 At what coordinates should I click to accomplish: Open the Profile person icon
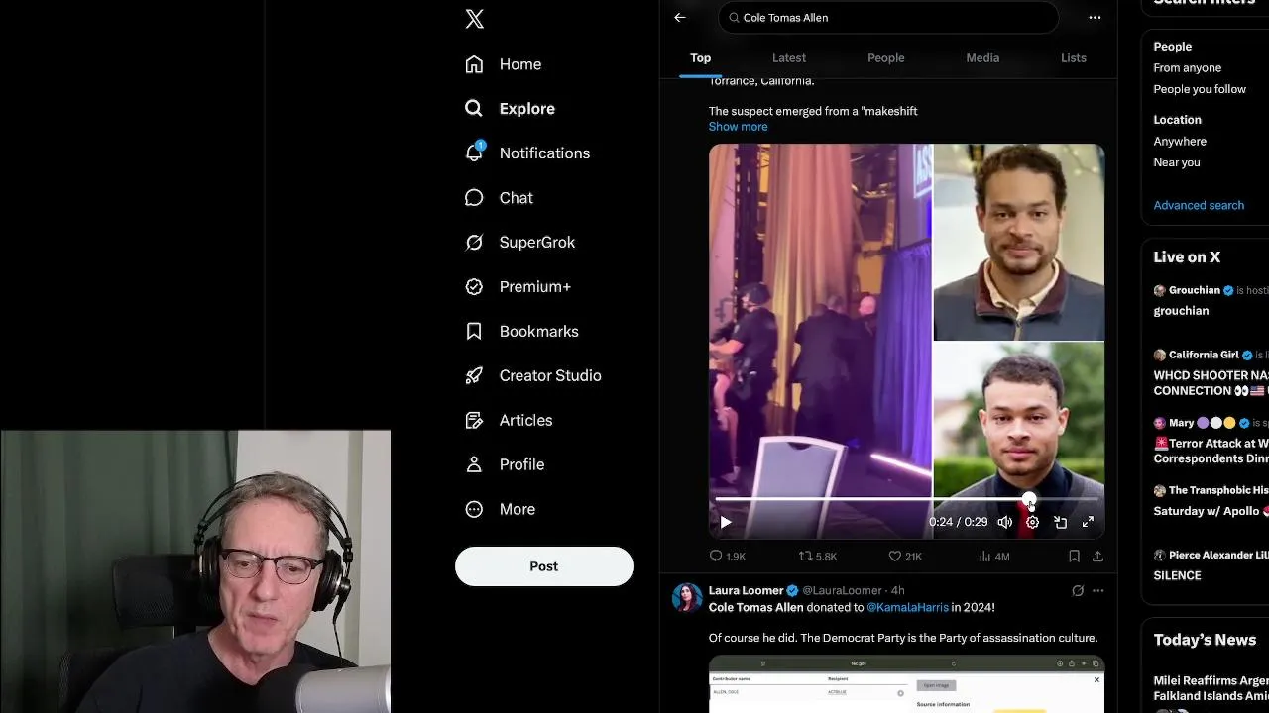[474, 464]
